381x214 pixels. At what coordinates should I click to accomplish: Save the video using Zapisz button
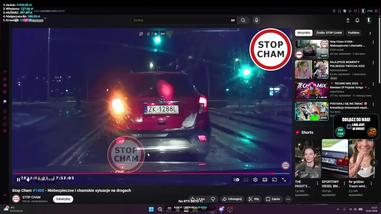273,199
